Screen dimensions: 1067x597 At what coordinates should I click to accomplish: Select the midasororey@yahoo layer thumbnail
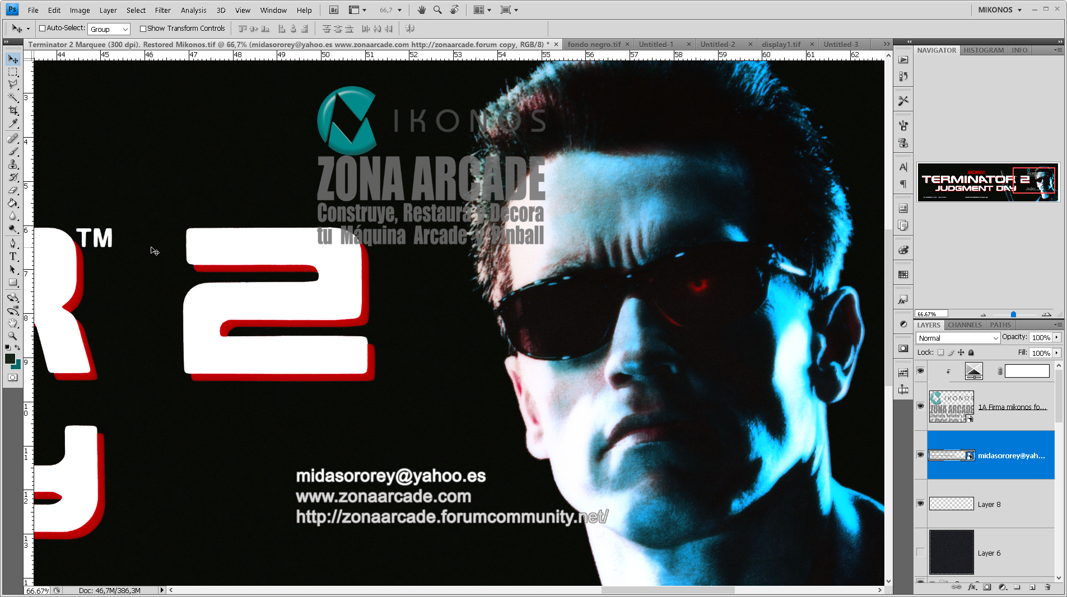coord(951,455)
